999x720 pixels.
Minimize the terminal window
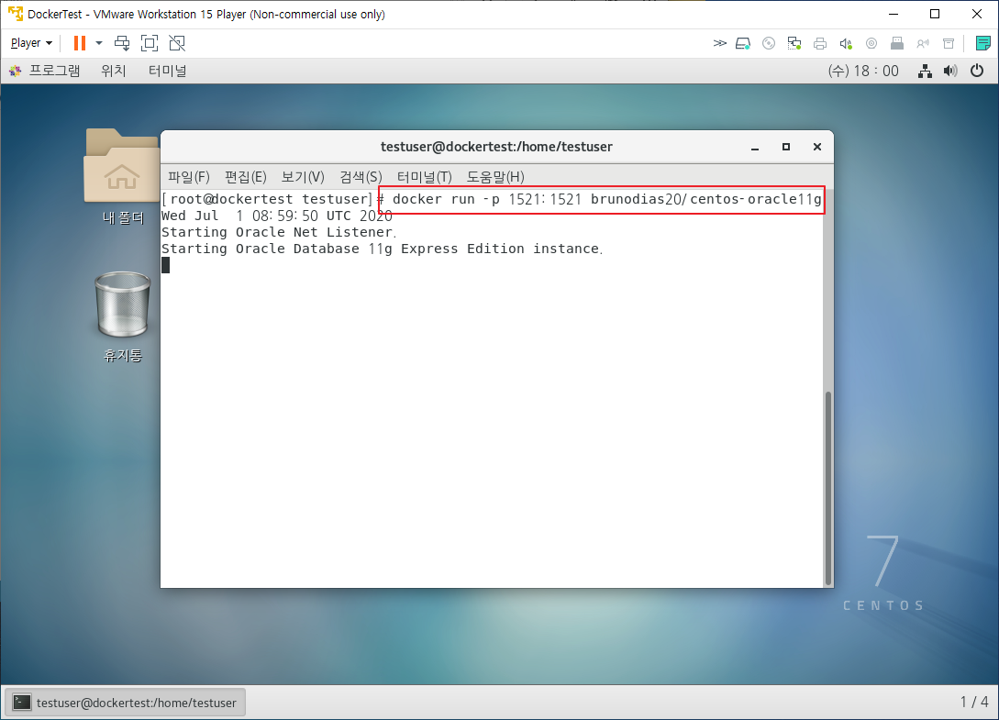tap(755, 147)
